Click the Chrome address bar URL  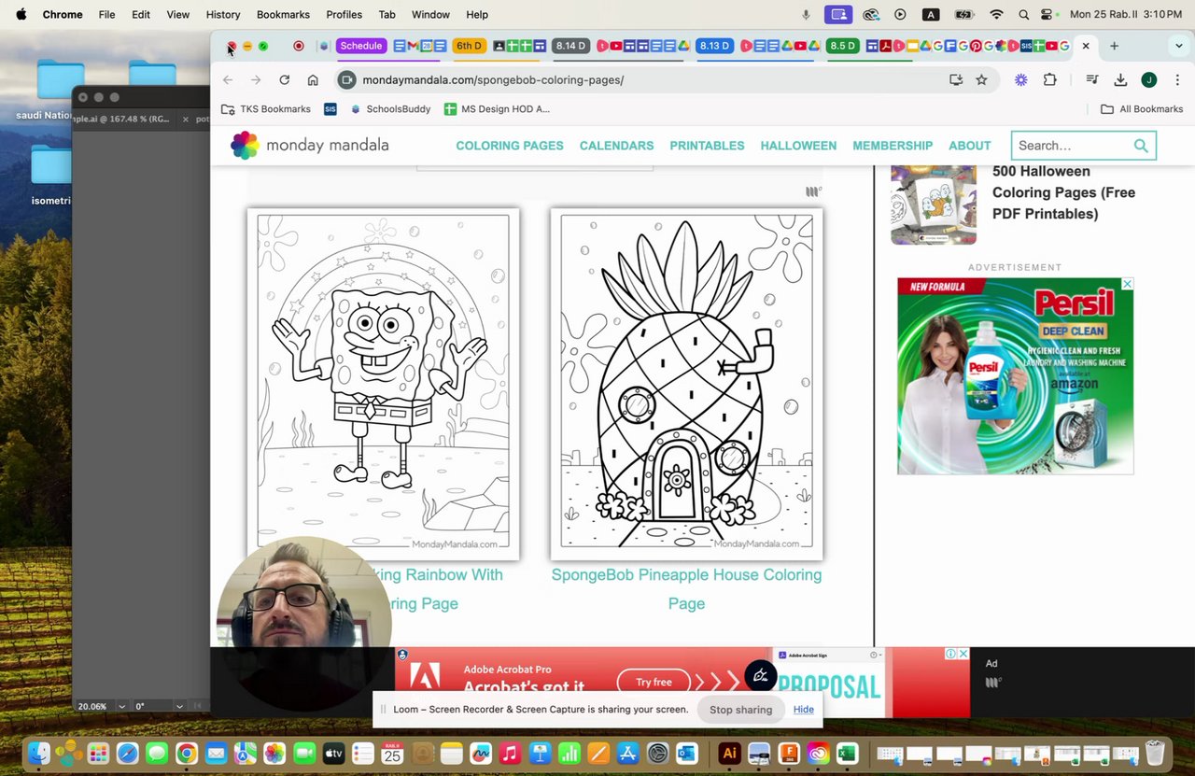coord(493,80)
